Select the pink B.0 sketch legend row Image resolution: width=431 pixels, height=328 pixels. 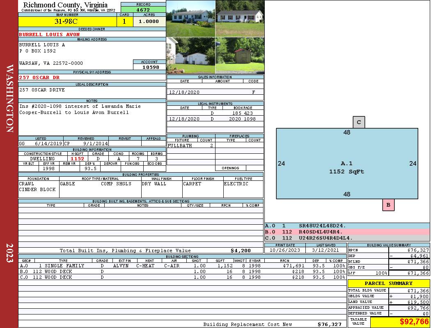pos(347,232)
